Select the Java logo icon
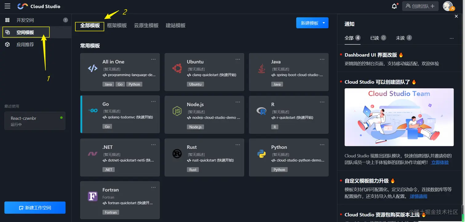The image size is (465, 222). tap(261, 69)
